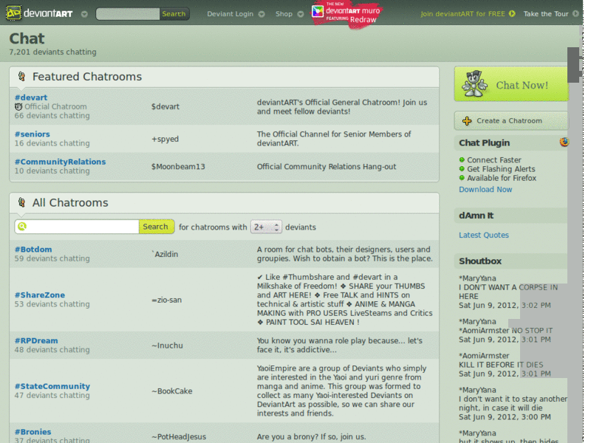Viewport: 591px width, 443px height.
Task: Click the Featured Chatrooms header icon
Action: [x=22, y=77]
